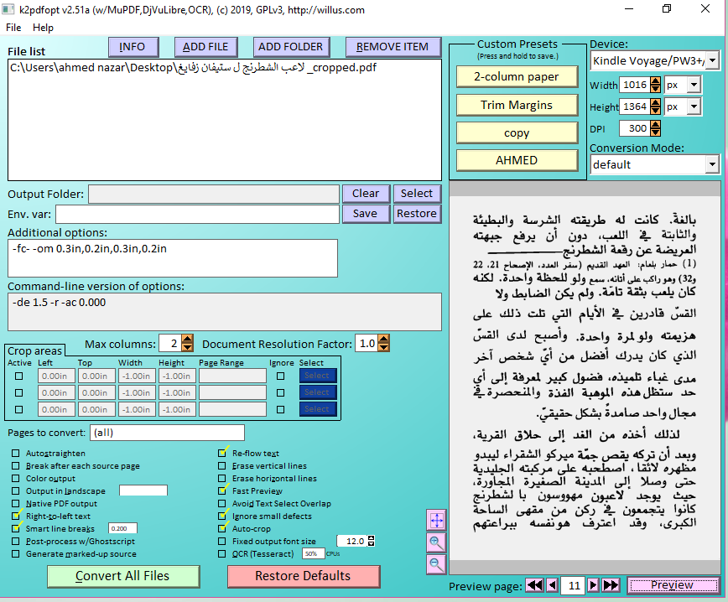This screenshot has width=728, height=602.
Task: Toggle Output in landscape checkbox
Action: [16, 491]
